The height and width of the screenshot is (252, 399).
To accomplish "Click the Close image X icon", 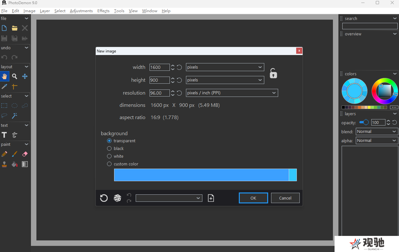I will click(25, 28).
